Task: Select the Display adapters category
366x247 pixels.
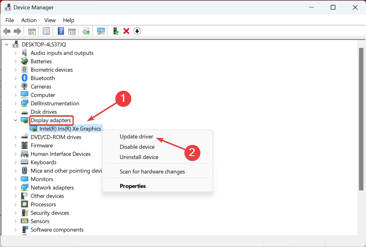Action: [x=51, y=120]
